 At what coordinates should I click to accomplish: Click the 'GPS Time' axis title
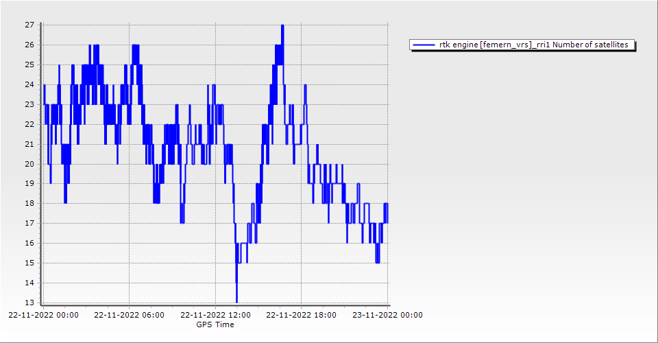[x=215, y=324]
